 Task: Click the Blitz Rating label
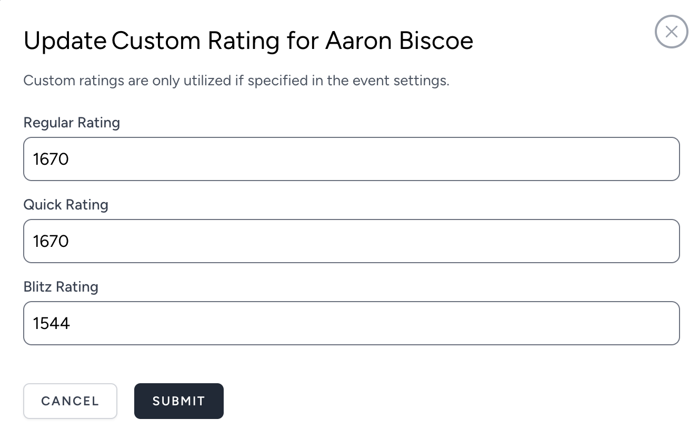tap(61, 287)
